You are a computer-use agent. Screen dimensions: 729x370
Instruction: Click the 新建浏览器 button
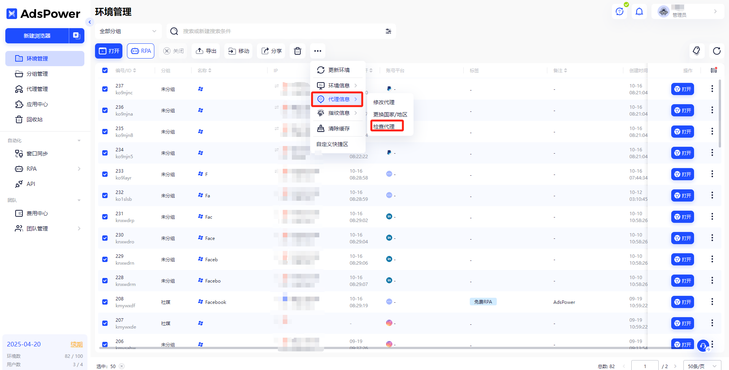[x=37, y=36]
